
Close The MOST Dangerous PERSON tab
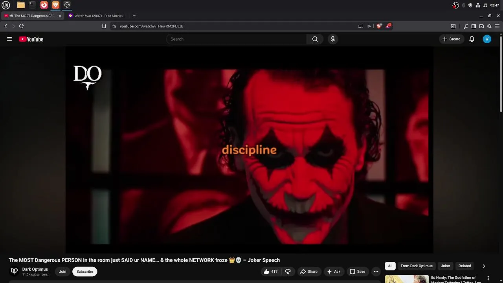pos(60,16)
